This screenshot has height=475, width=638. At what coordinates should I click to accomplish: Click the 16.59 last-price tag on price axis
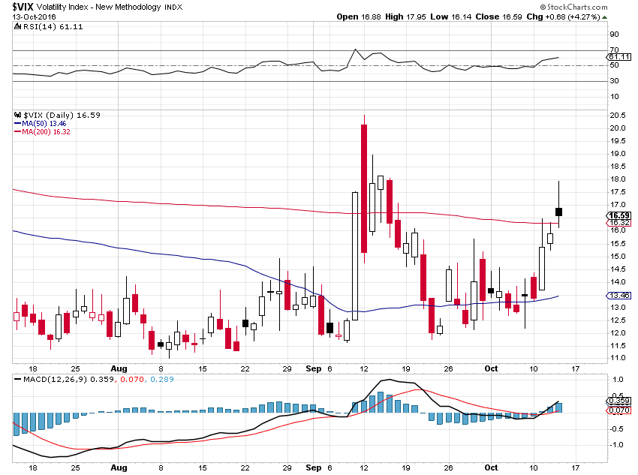619,215
